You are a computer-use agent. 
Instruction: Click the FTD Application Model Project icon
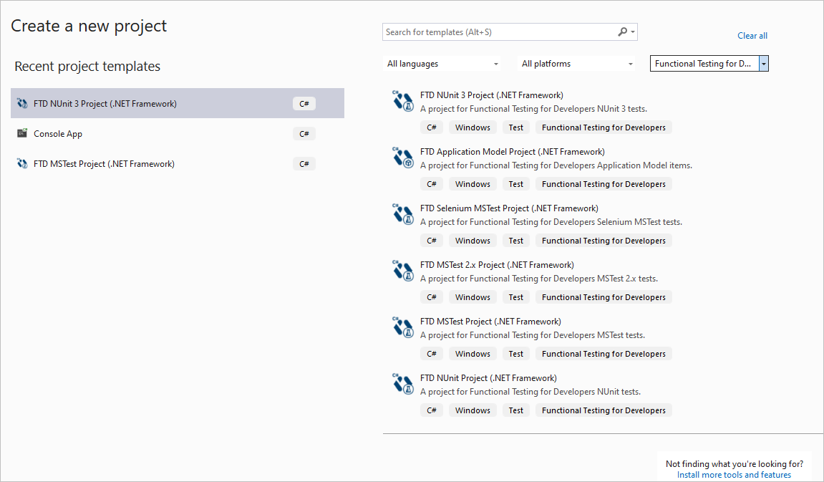[403, 158]
